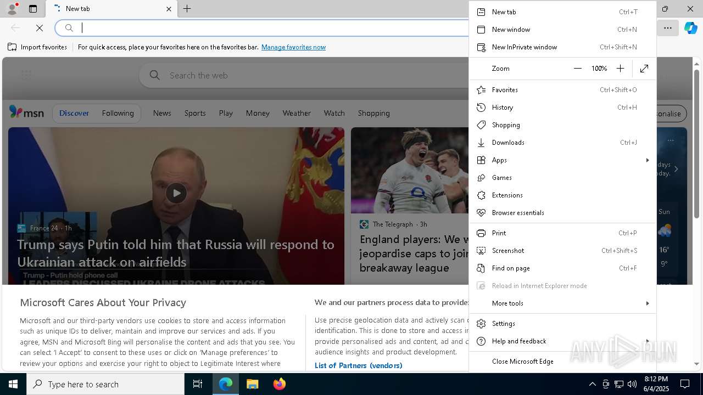Open the Watch category
The height and width of the screenshot is (395, 703).
(x=334, y=113)
